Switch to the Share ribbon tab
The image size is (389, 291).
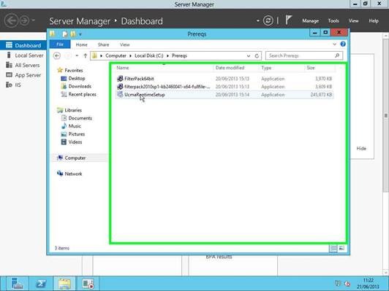pos(103,44)
